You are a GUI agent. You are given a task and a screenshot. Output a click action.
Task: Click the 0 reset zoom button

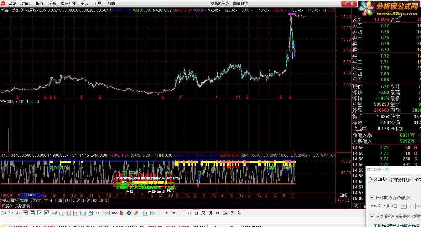[348, 200]
